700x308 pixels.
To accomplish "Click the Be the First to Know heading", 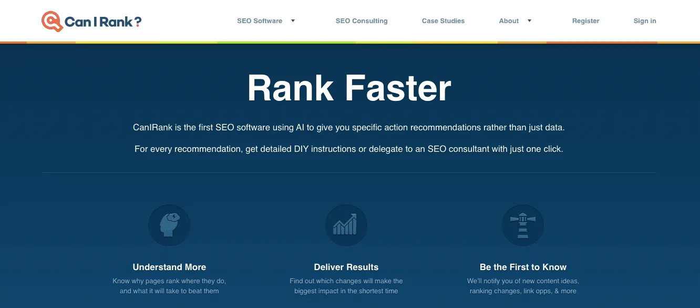I will tap(523, 267).
